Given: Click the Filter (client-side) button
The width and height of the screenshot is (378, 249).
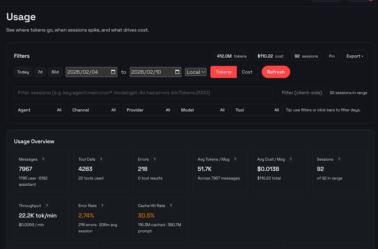Looking at the screenshot, I should point(302,93).
